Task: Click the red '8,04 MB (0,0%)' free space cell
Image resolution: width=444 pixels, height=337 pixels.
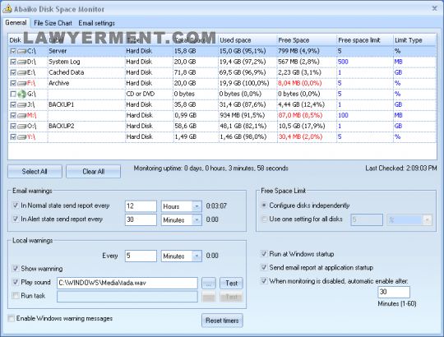Action: tap(300, 84)
